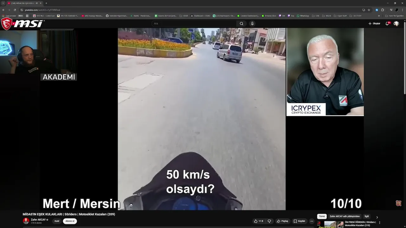
Task: Open Creator Dashboard Kick bookmark
Action: point(248,16)
